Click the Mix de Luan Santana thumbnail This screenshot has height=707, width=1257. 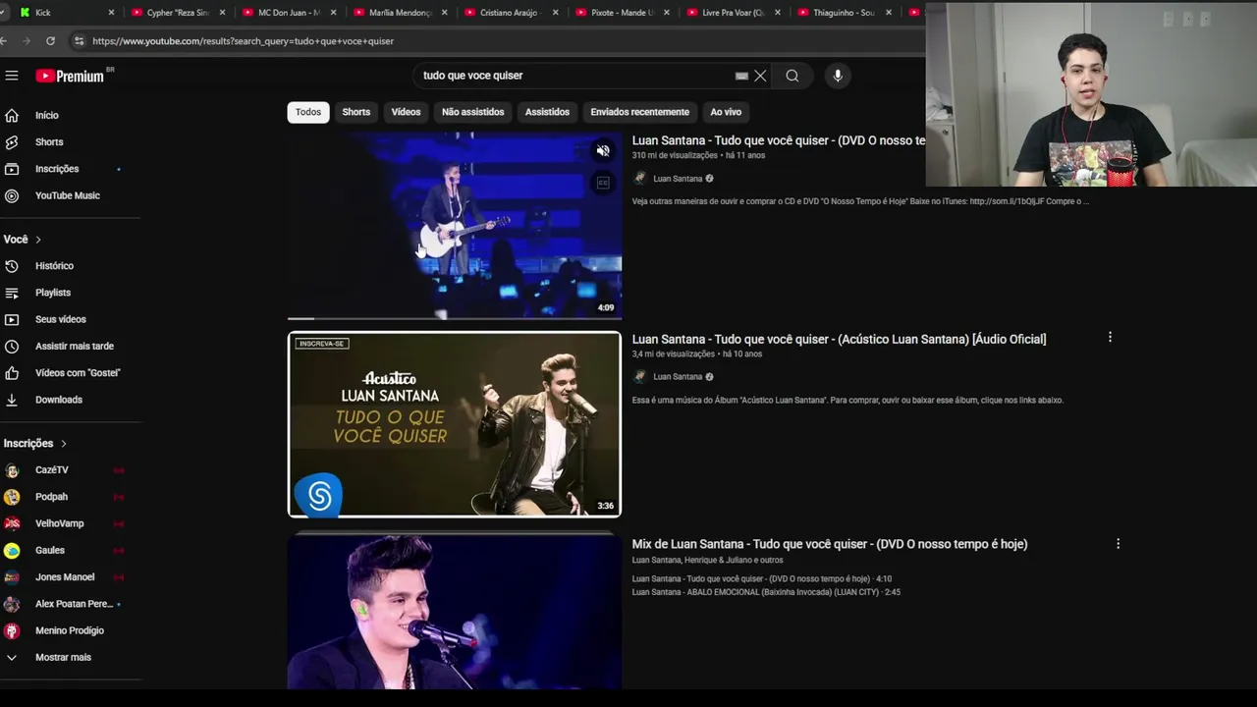[455, 612]
